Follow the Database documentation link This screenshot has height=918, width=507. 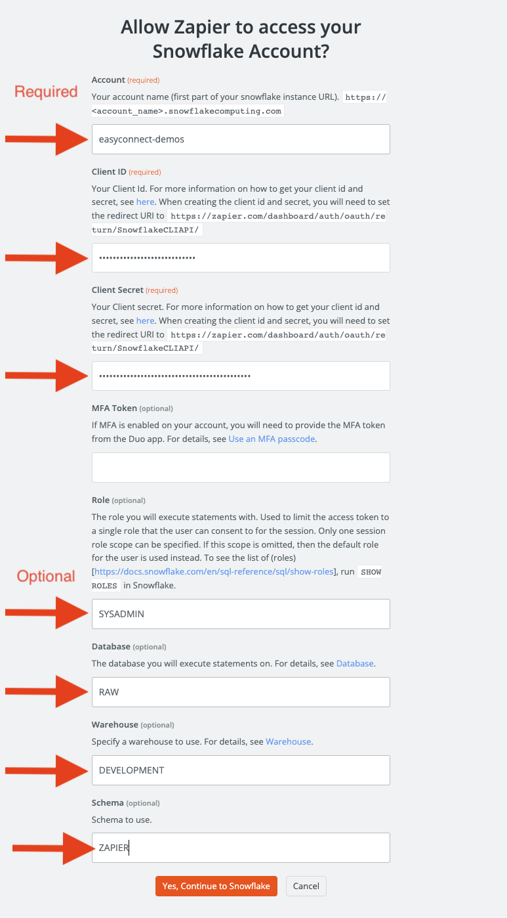coord(355,663)
